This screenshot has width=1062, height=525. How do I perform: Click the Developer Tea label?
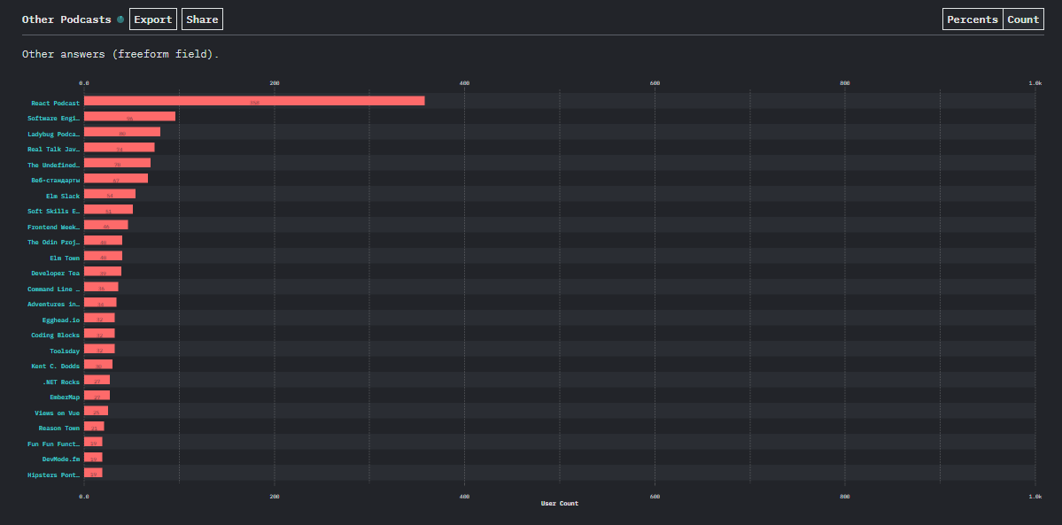point(56,274)
